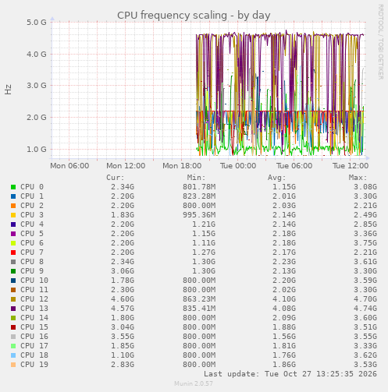Click the 'Mon 06:00' x-axis label

pyautogui.click(x=69, y=166)
